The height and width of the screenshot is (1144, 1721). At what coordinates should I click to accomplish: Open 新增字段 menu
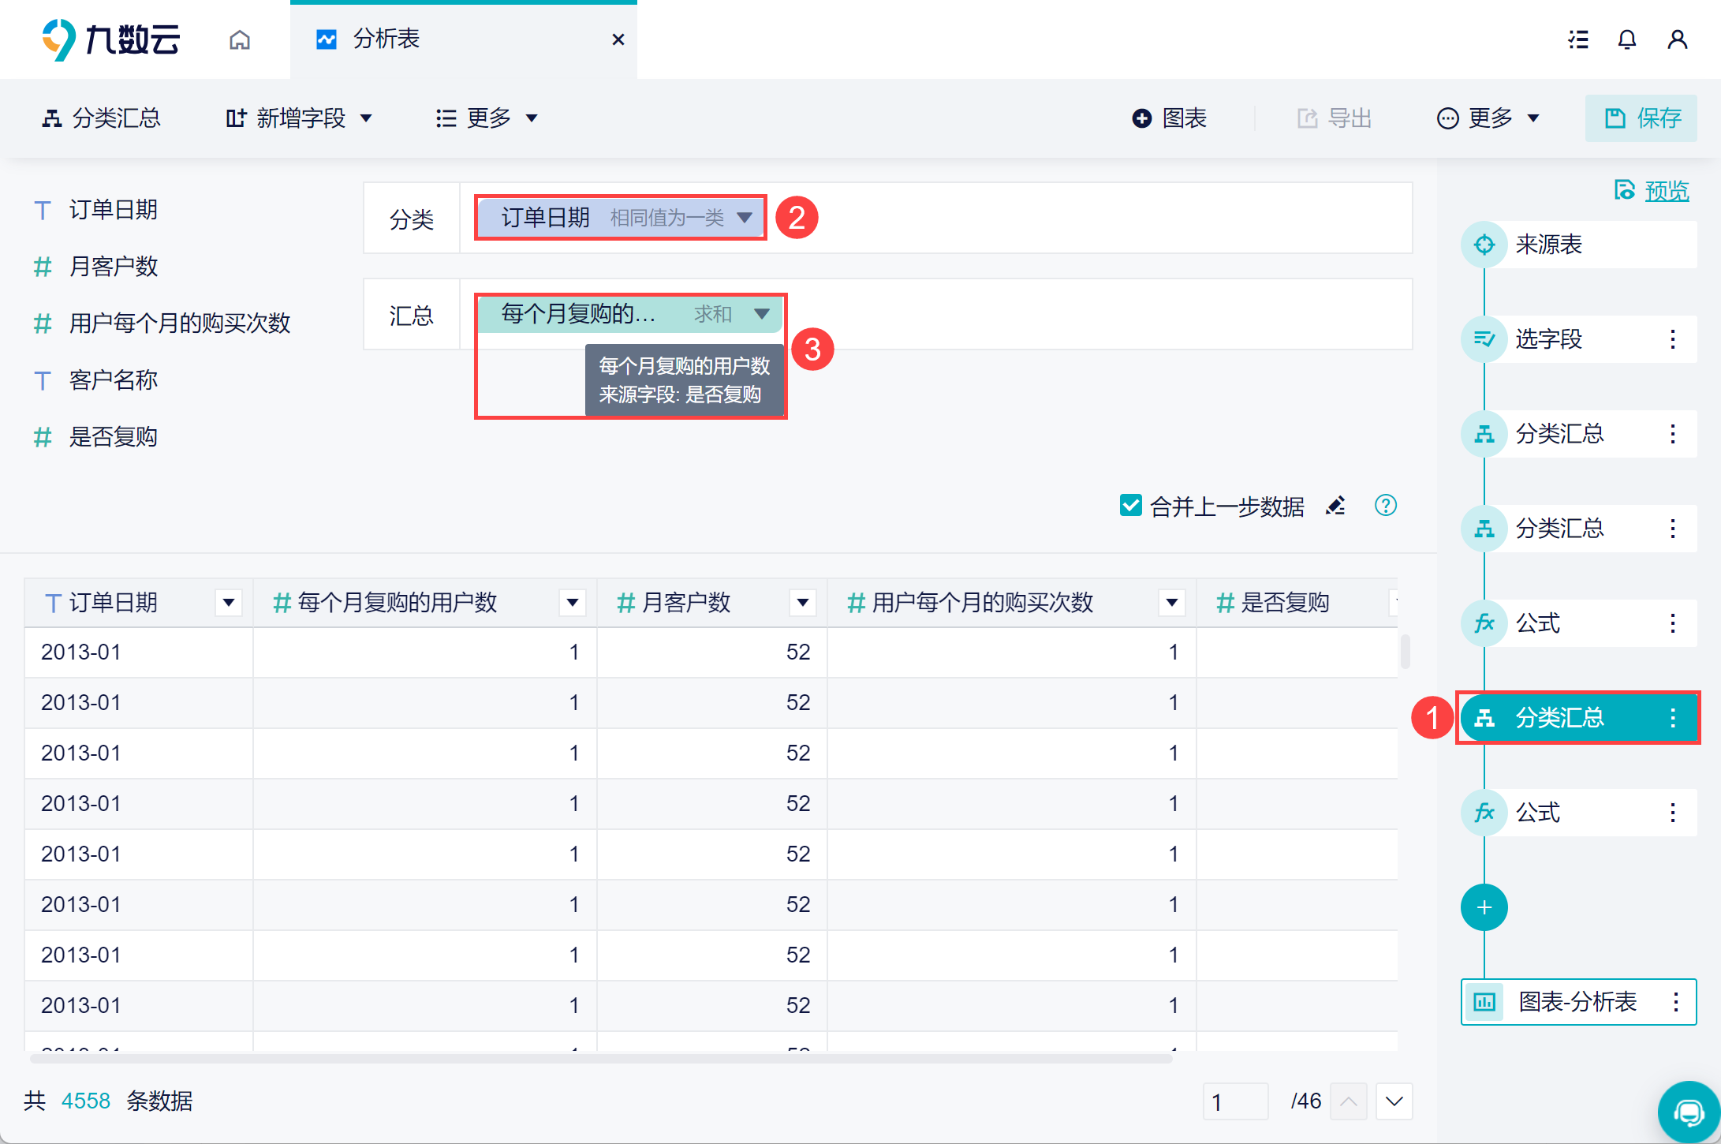pos(300,118)
